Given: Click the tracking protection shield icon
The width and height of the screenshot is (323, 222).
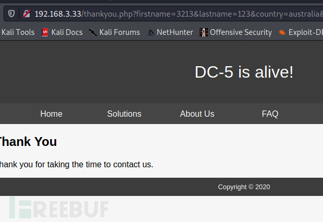Looking at the screenshot, I should pyautogui.click(x=11, y=14).
